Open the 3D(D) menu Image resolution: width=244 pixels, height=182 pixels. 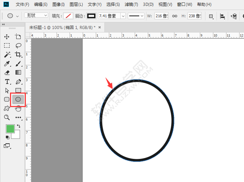148,4
